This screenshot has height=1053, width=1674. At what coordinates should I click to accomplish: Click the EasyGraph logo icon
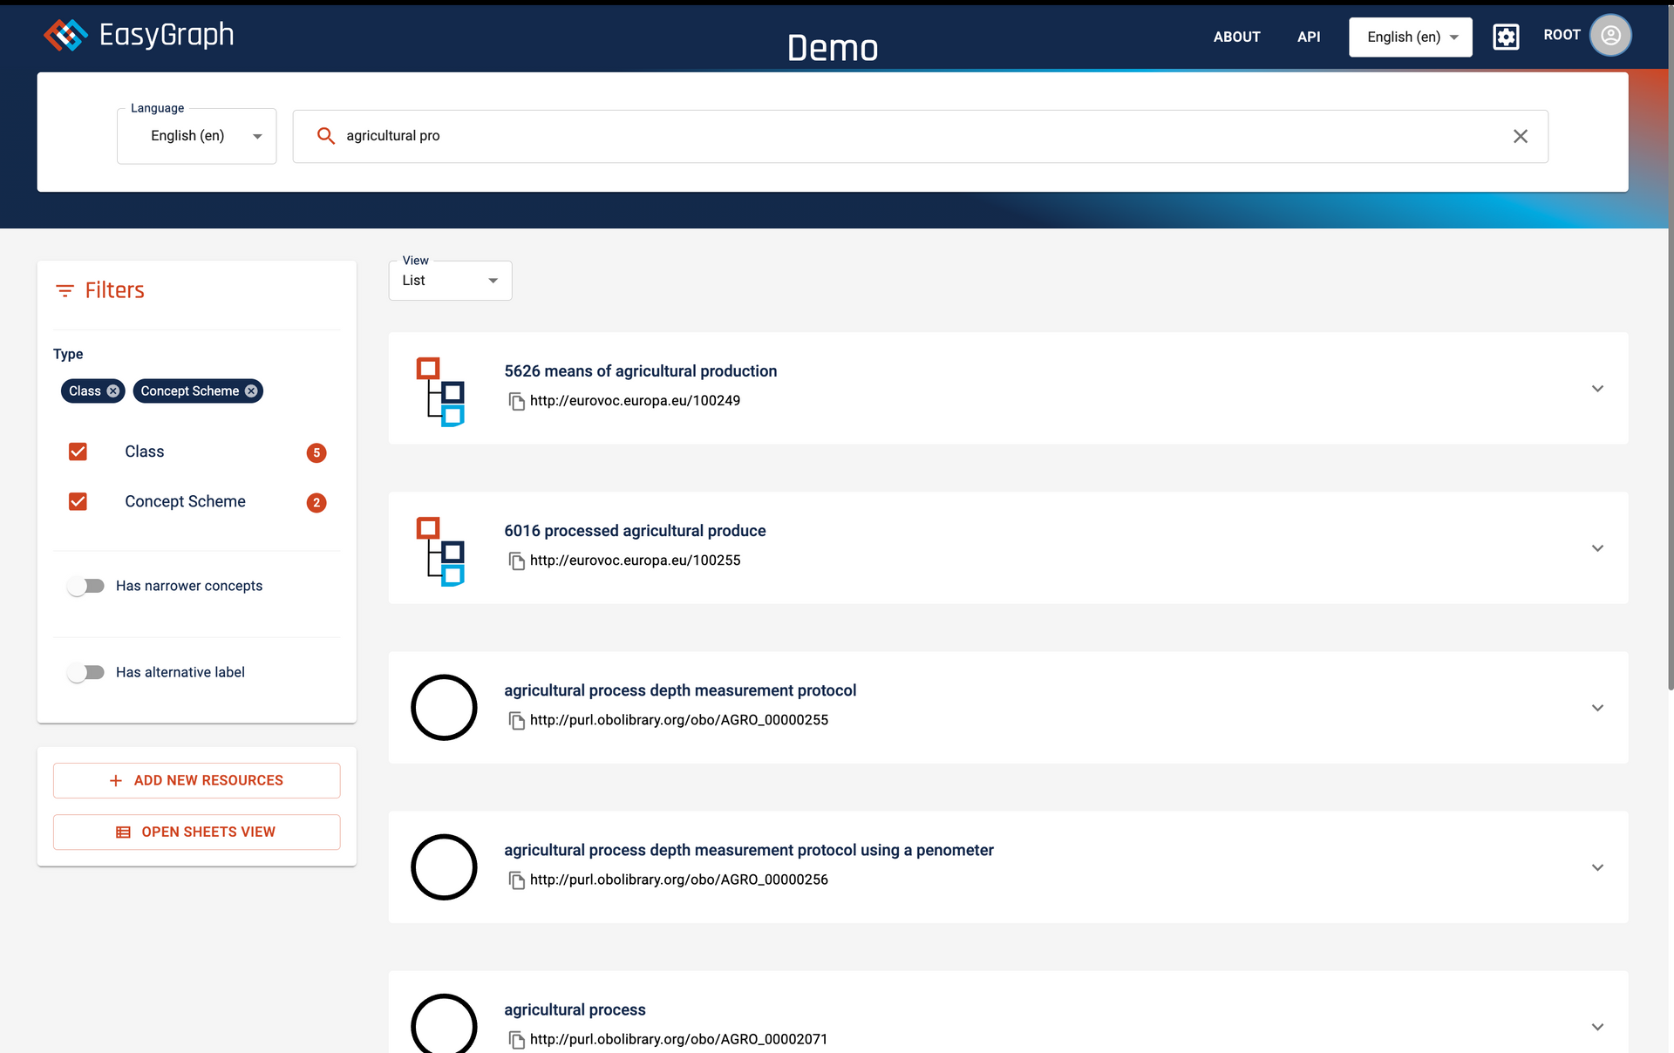[65, 35]
